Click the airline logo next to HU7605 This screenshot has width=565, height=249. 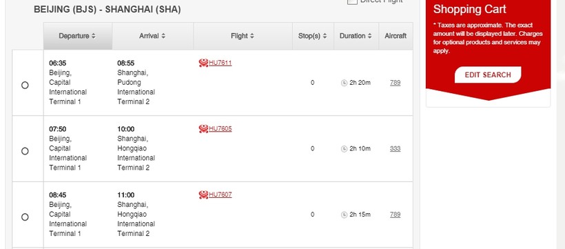click(203, 129)
